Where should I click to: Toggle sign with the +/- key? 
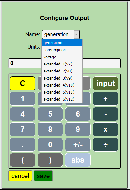point(78,145)
